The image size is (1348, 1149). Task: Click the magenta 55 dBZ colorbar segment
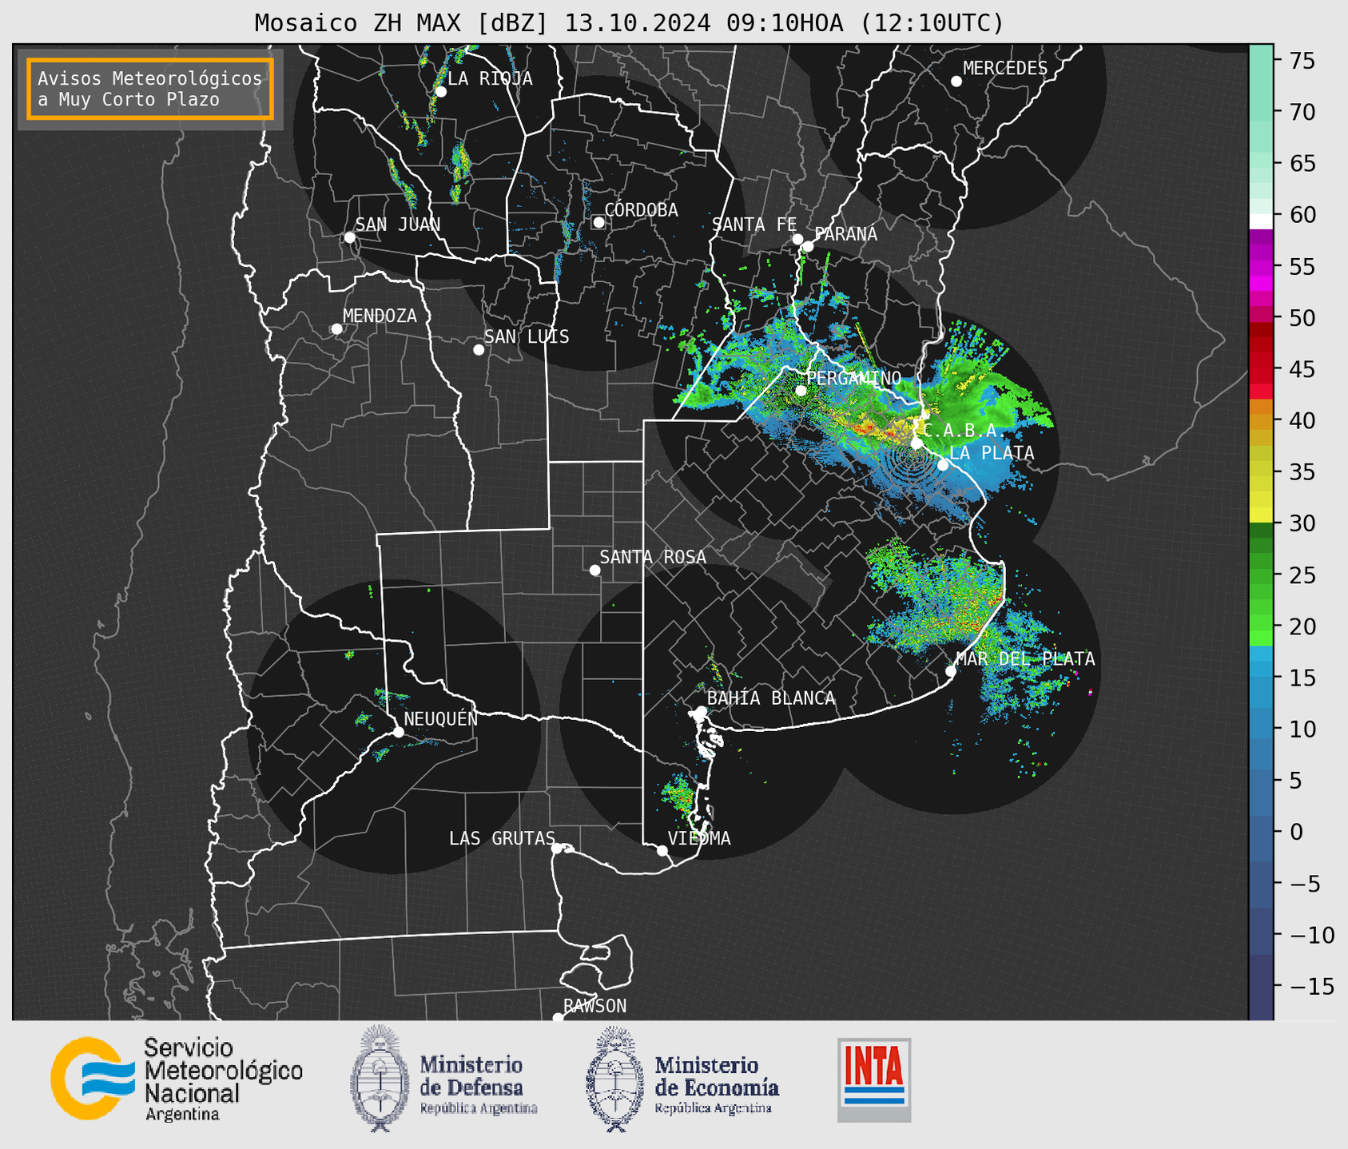pos(1261,266)
